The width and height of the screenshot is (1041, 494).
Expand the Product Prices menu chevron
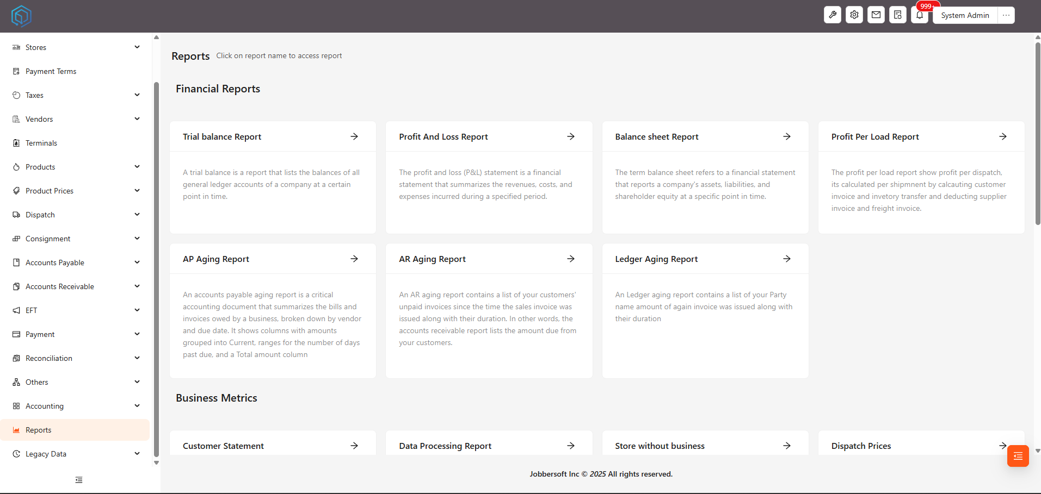click(x=137, y=191)
